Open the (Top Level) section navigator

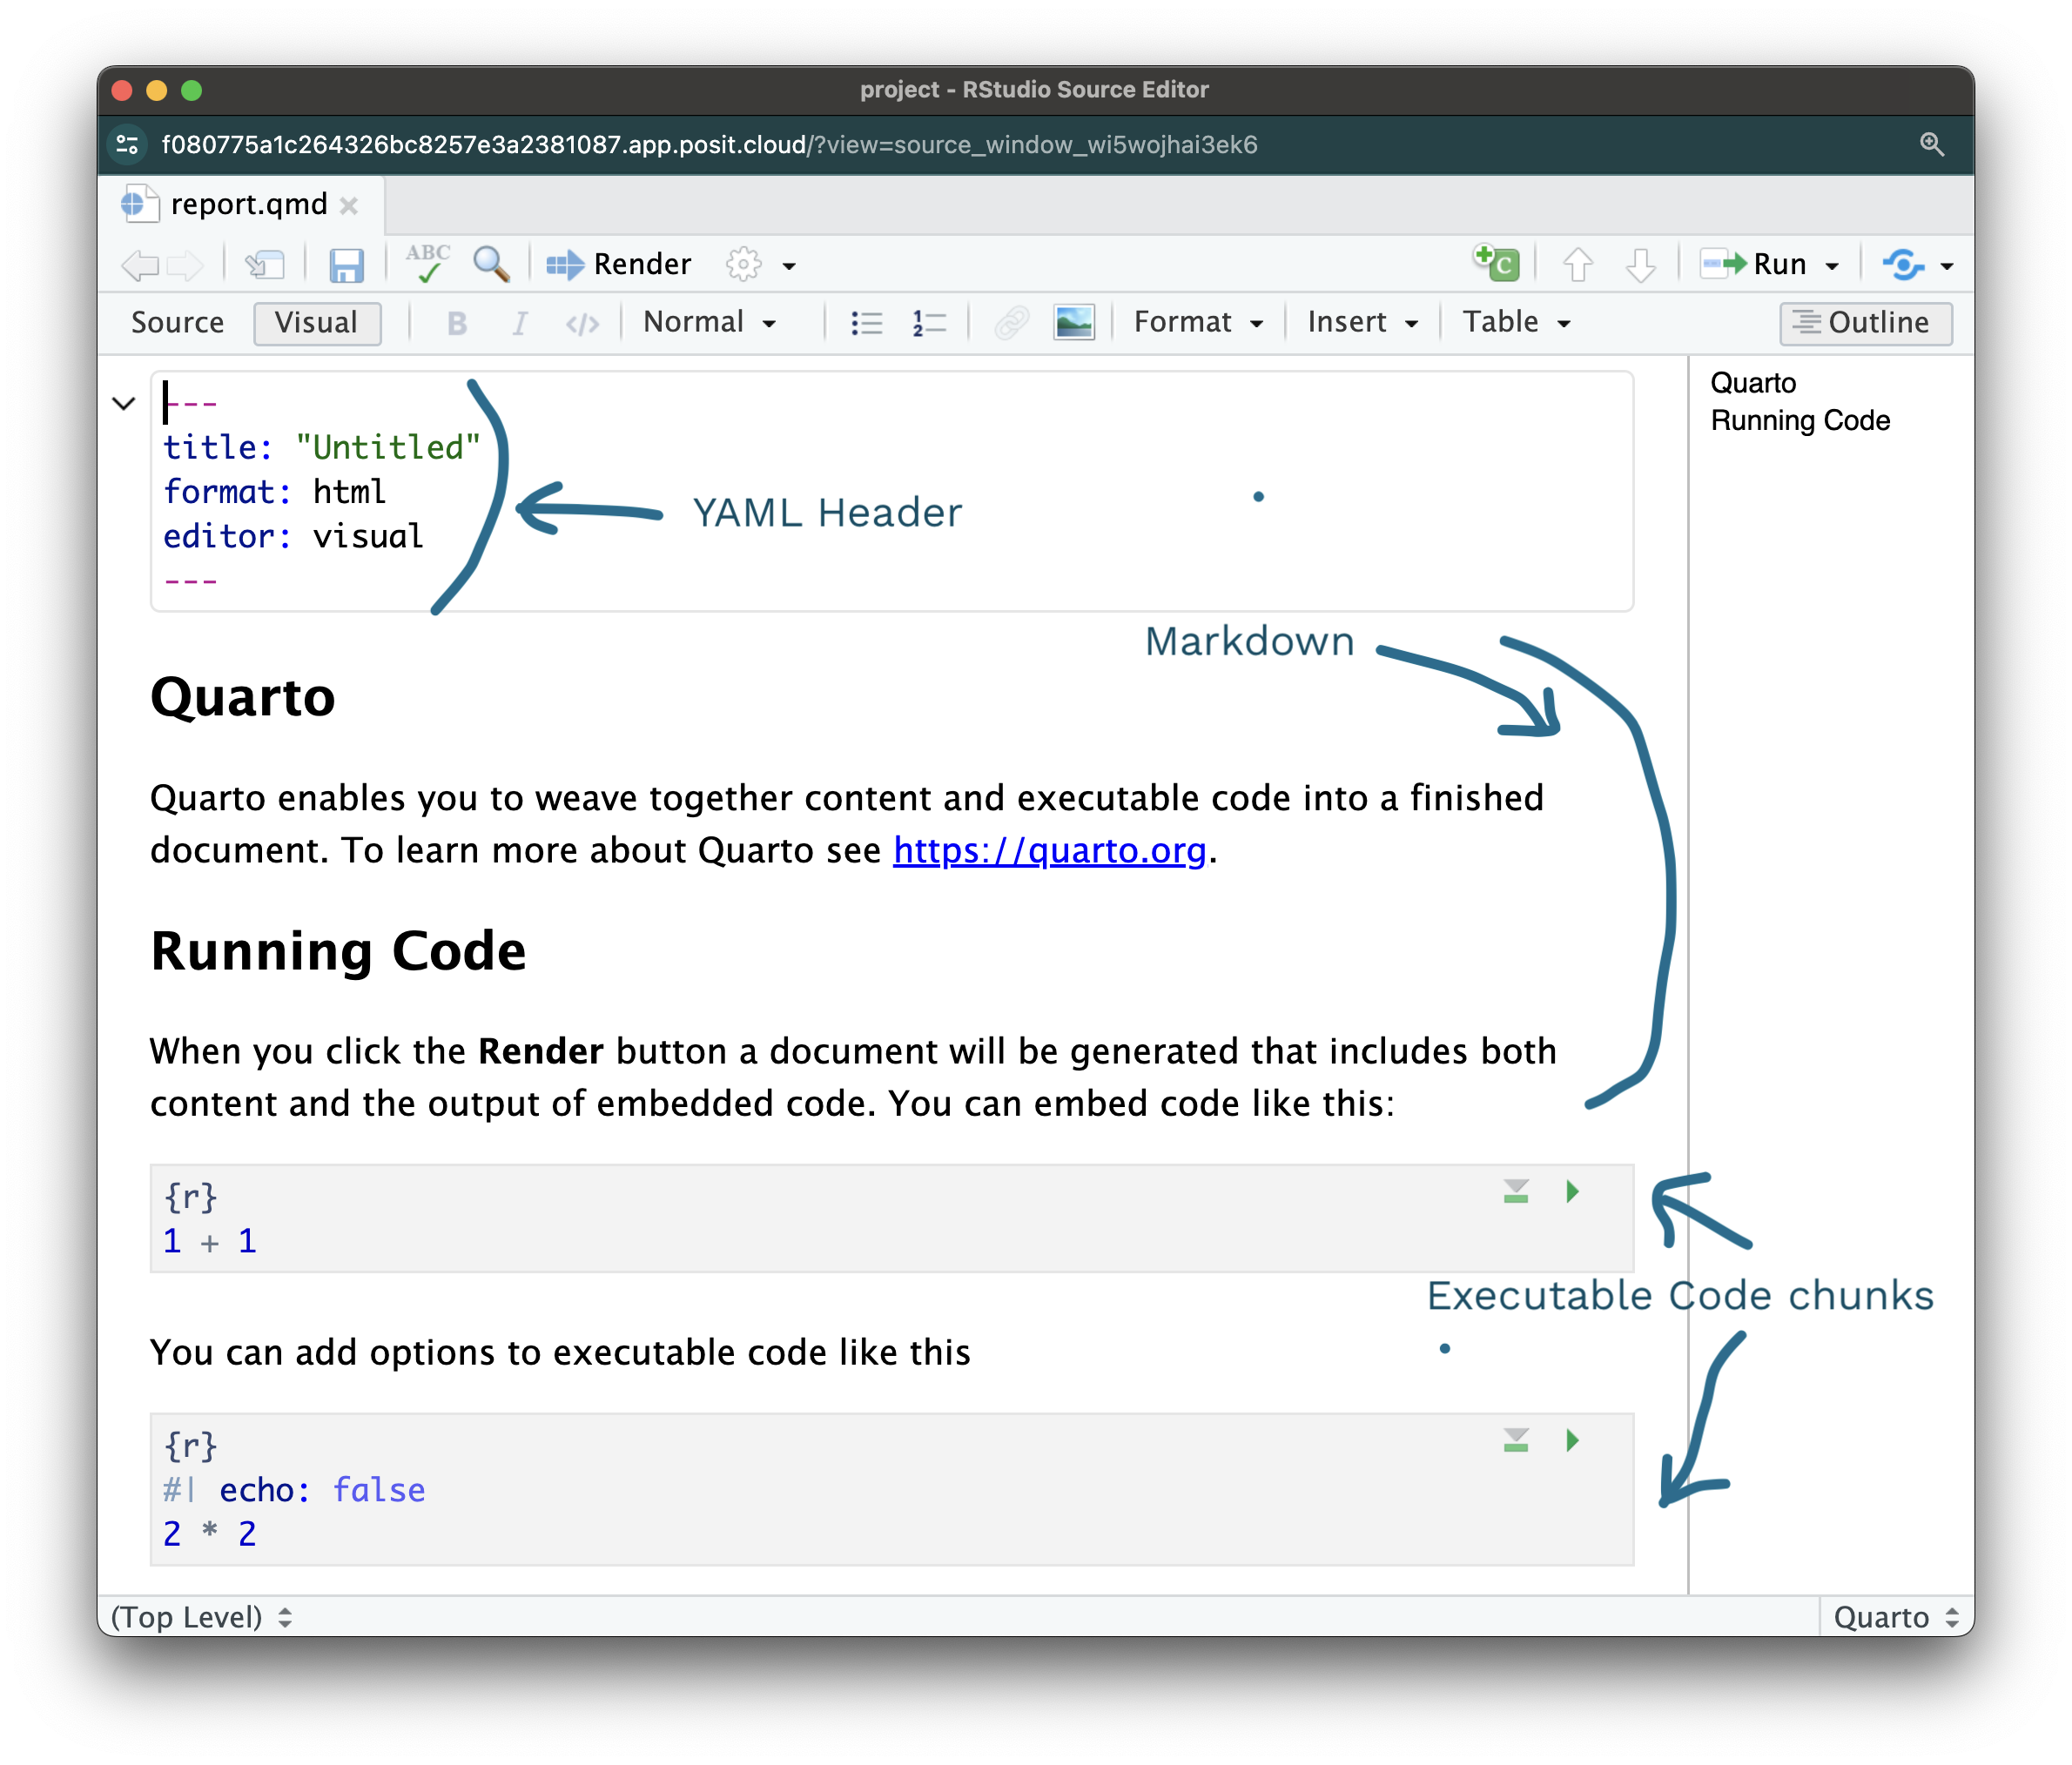pos(201,1617)
